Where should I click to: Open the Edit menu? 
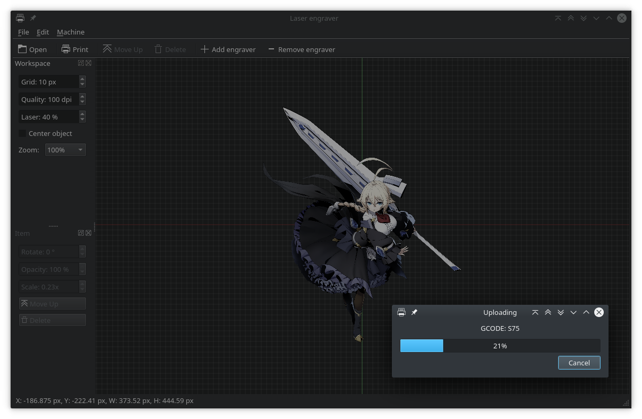pos(43,32)
